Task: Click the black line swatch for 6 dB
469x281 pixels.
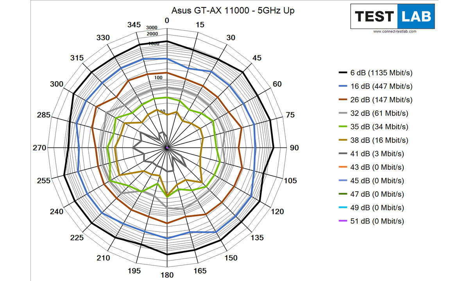Action: pyautogui.click(x=343, y=73)
